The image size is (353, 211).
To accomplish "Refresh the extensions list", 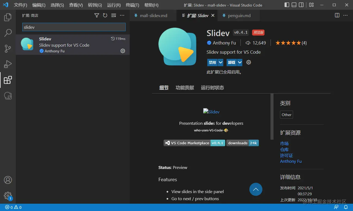I will pyautogui.click(x=105, y=15).
